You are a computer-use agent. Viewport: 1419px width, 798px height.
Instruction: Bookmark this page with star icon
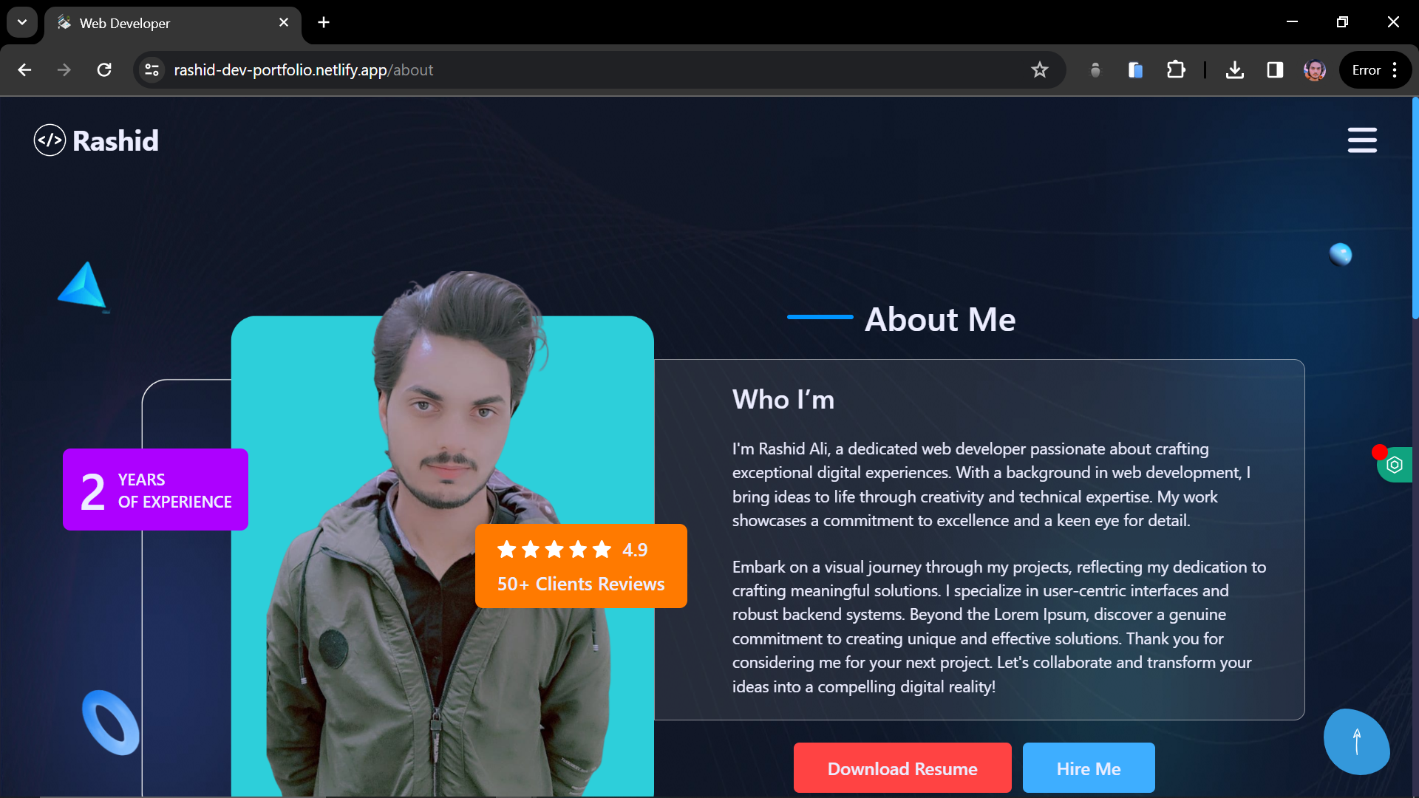(x=1040, y=70)
